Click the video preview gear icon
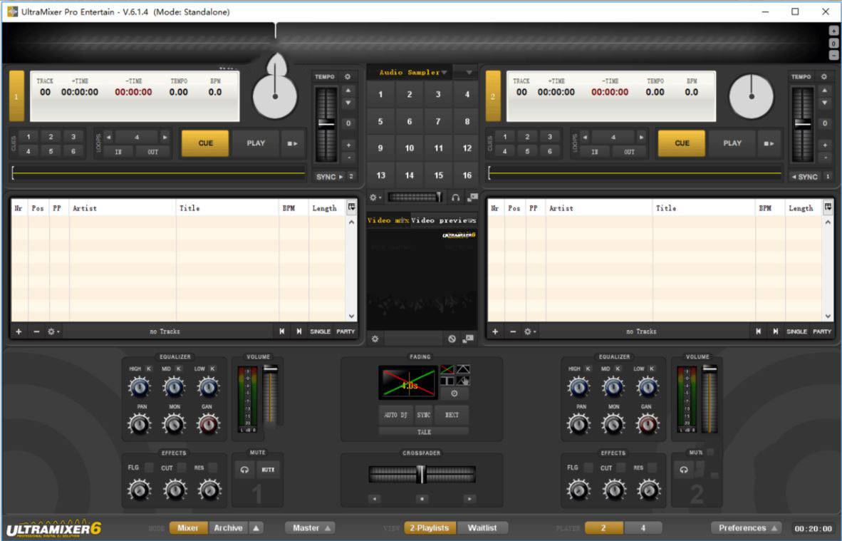The width and height of the screenshot is (842, 541). [375, 339]
